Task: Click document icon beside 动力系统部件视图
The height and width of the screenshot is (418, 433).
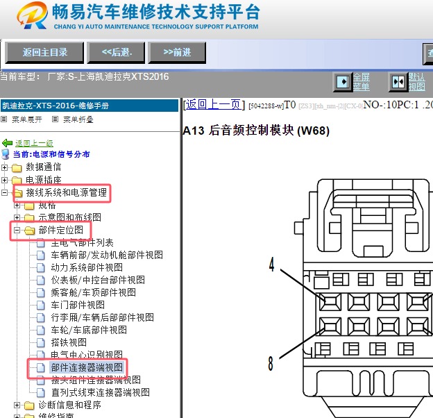Action: pyautogui.click(x=41, y=268)
